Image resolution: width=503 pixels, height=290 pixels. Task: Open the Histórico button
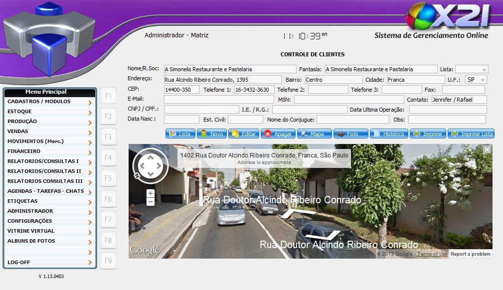389,134
